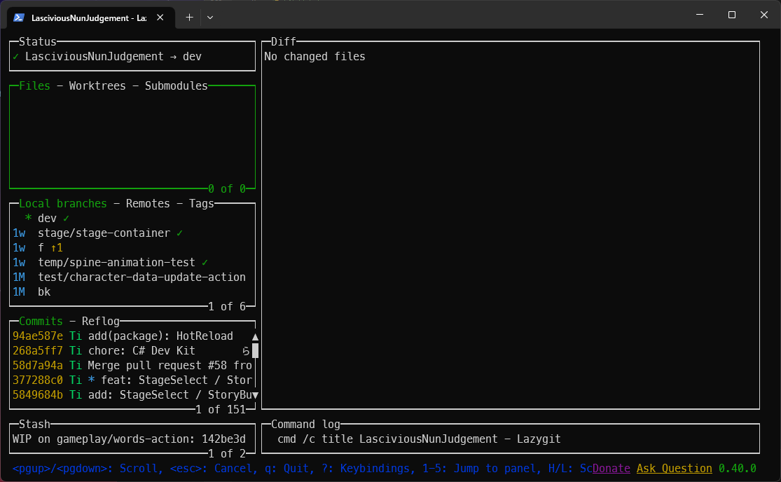Click the asterisk marking current dev branch
Image resolution: width=781 pixels, height=482 pixels.
[x=29, y=218]
